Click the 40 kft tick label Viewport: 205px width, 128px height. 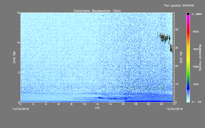click(177, 29)
